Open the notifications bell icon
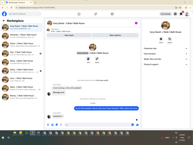This screenshot has height=145, width=193. 181,14
